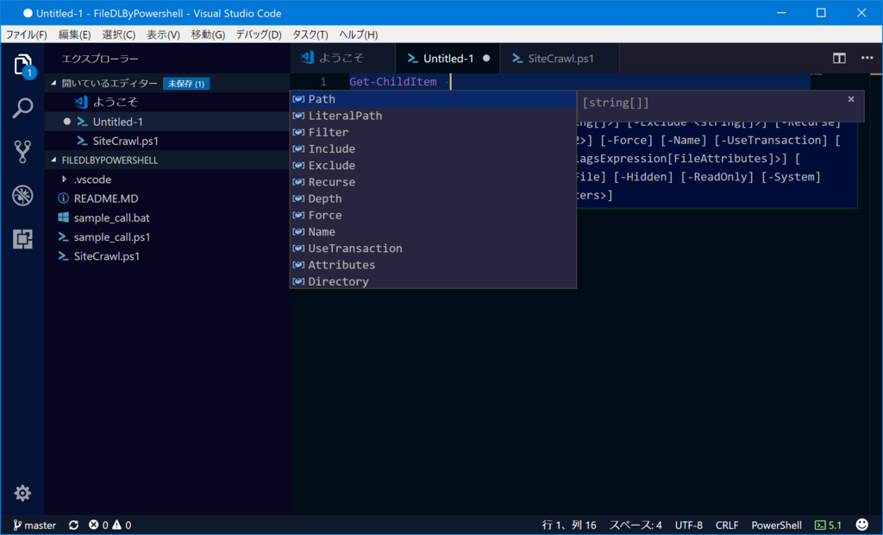Screen dimensions: 883x535
Task: Open ようこそ in open editors list
Action: click(x=167, y=102)
